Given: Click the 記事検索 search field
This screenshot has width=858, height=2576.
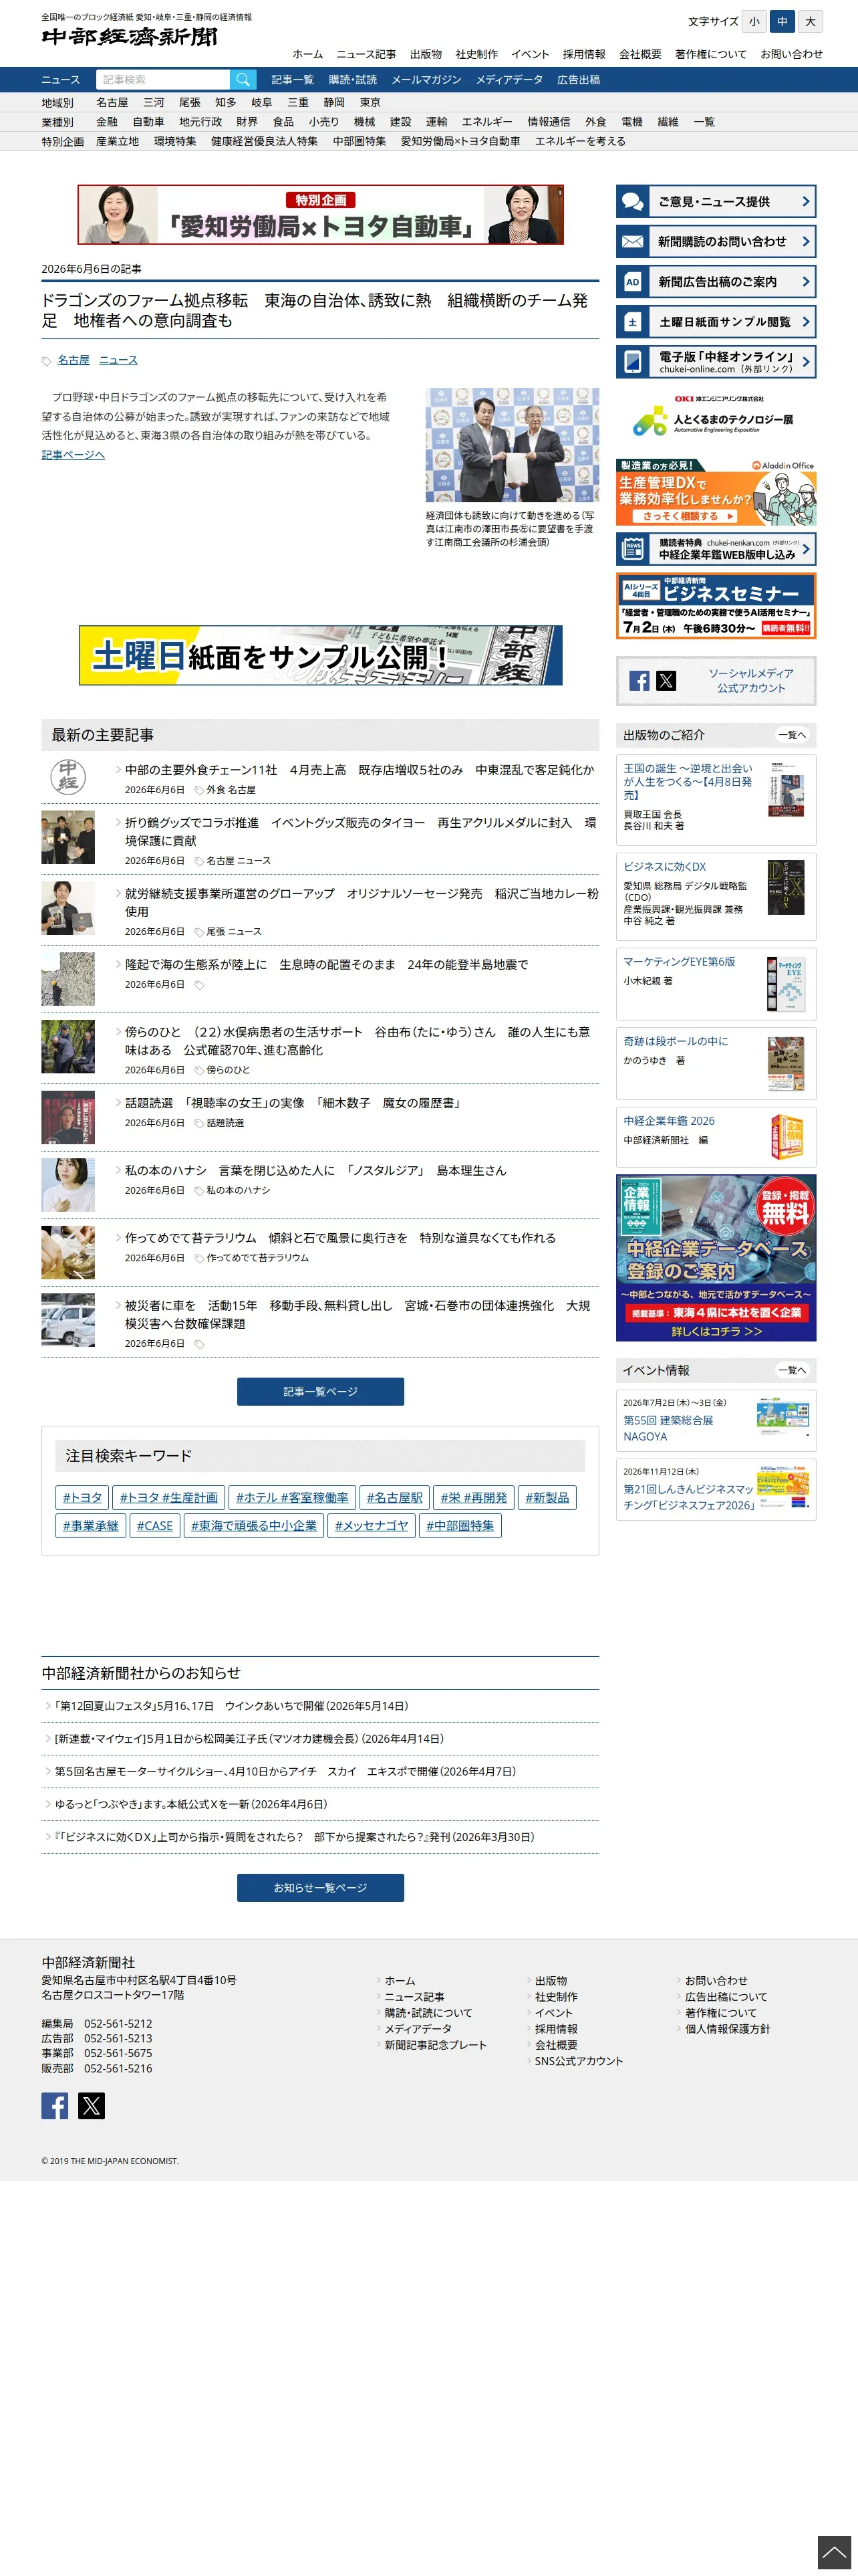Looking at the screenshot, I should 163,80.
